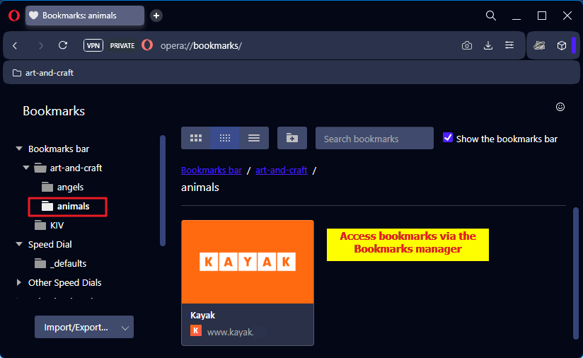
Task: Open the Import/Export dropdown
Action: tap(84, 327)
